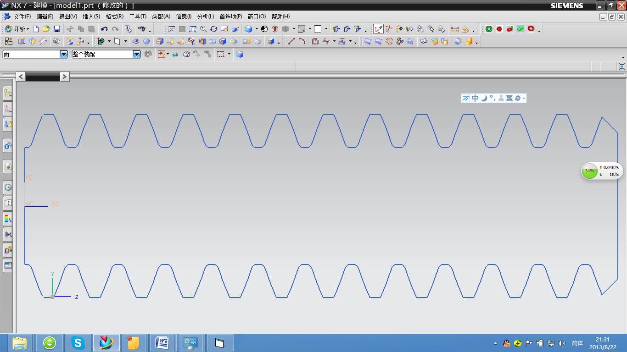This screenshot has height=352, width=627.
Task: Open the Roles sidebar tab
Action: coord(8,250)
